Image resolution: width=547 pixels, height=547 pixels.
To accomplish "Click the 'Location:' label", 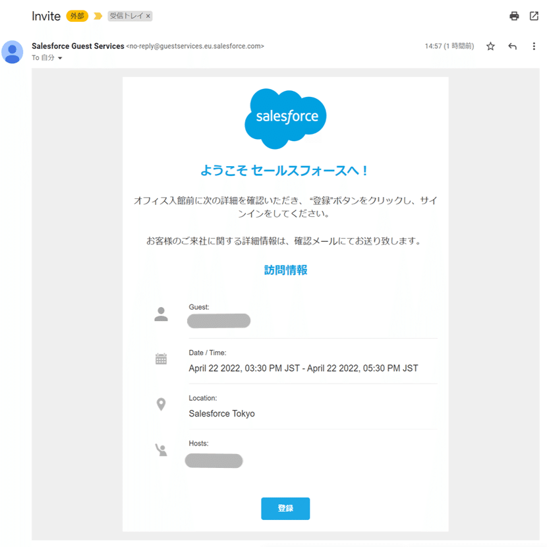I will (x=203, y=398).
